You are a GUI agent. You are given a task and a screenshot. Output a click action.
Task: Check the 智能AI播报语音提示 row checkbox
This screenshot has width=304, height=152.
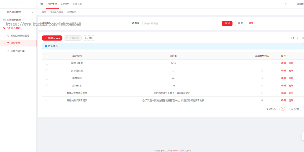click(47, 100)
